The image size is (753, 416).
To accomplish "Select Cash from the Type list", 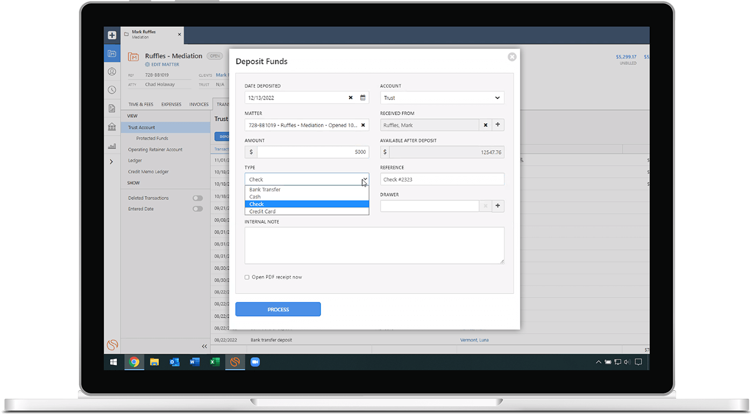I will (x=307, y=197).
